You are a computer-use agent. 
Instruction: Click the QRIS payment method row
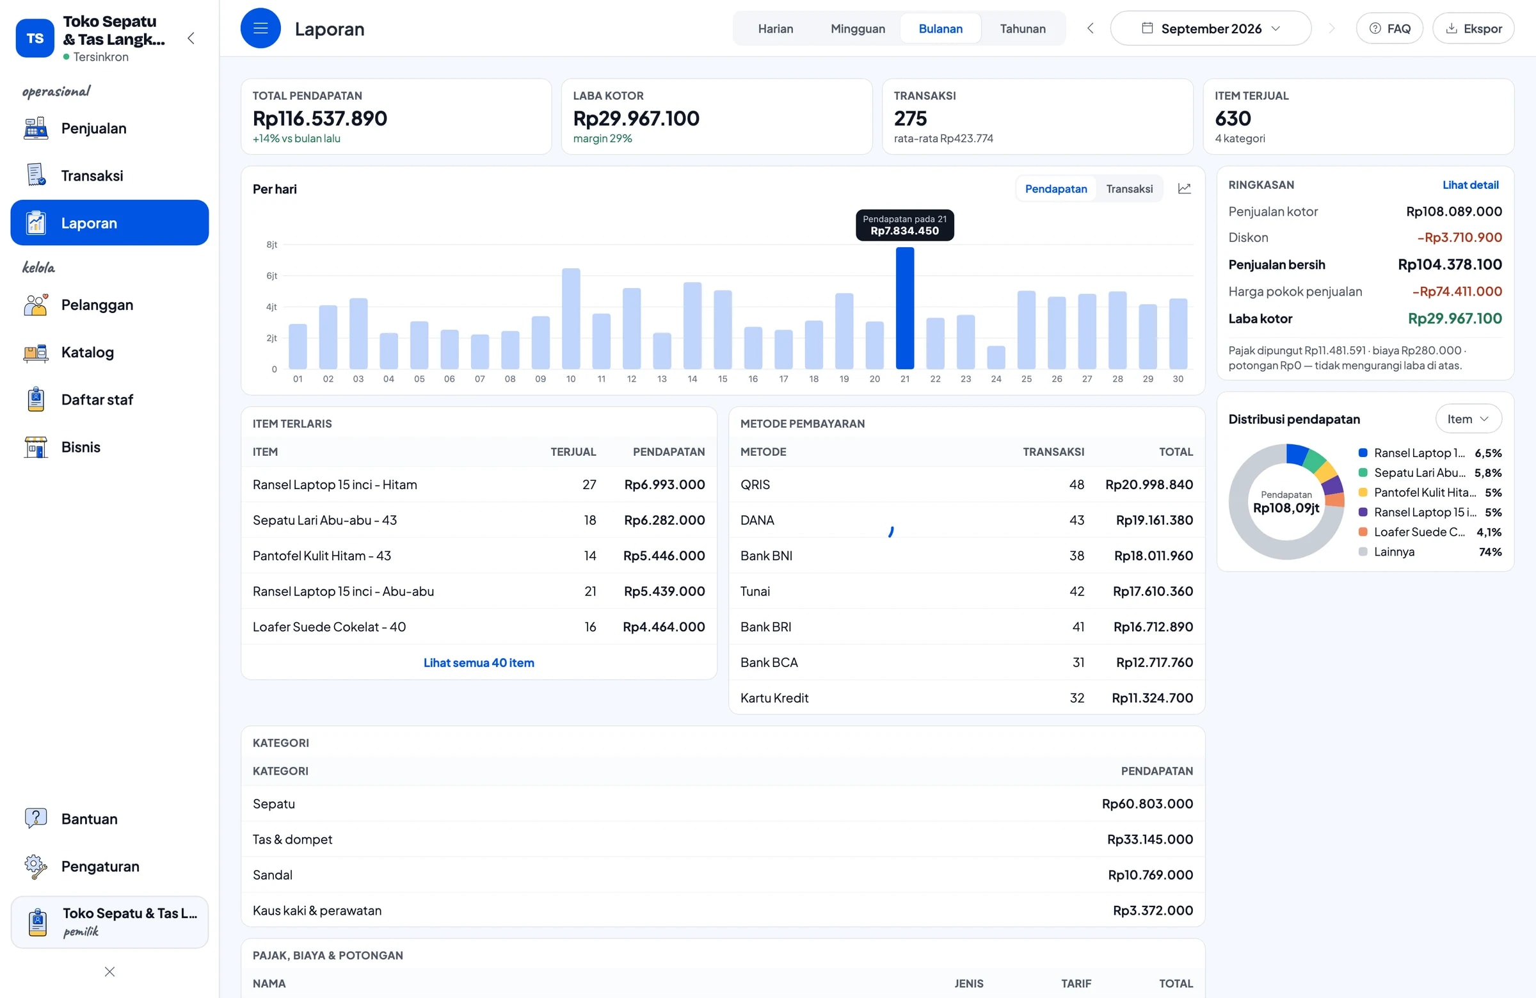coord(966,484)
